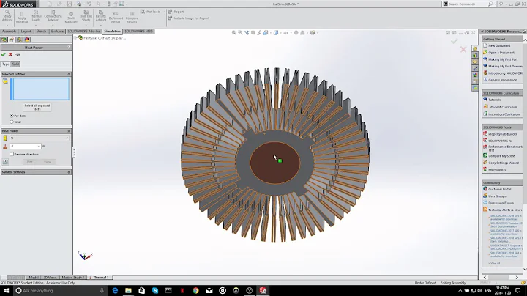
Task: Click the Apply Material icon
Action: pos(22,18)
